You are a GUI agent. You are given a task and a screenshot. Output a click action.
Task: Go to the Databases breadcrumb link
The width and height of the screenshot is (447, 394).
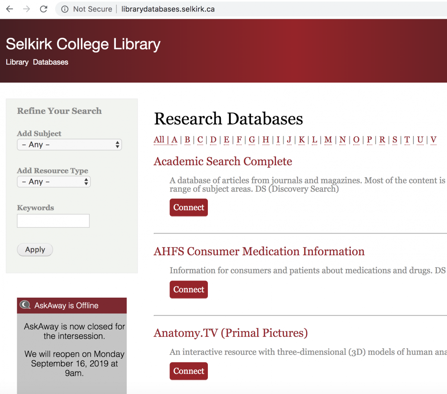50,62
